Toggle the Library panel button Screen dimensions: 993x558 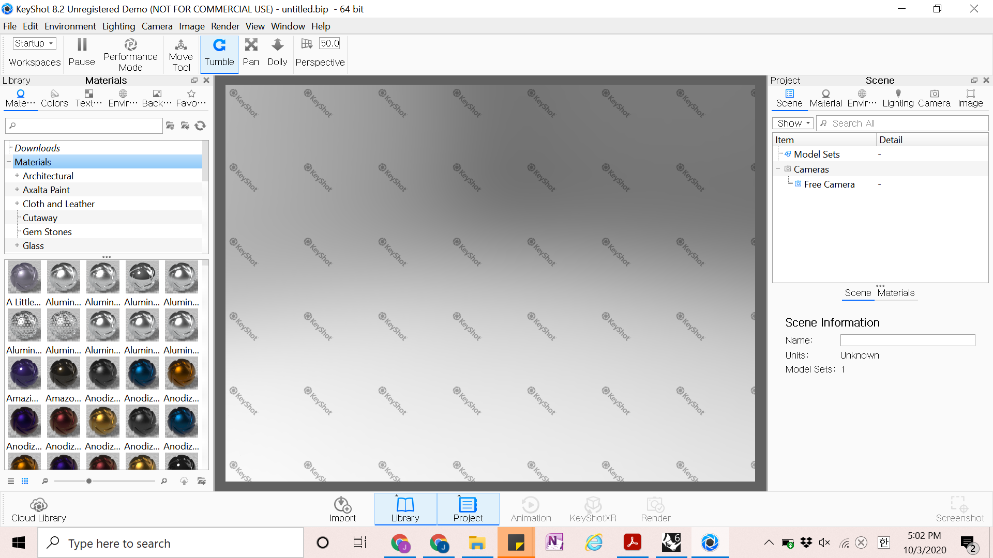[405, 509]
